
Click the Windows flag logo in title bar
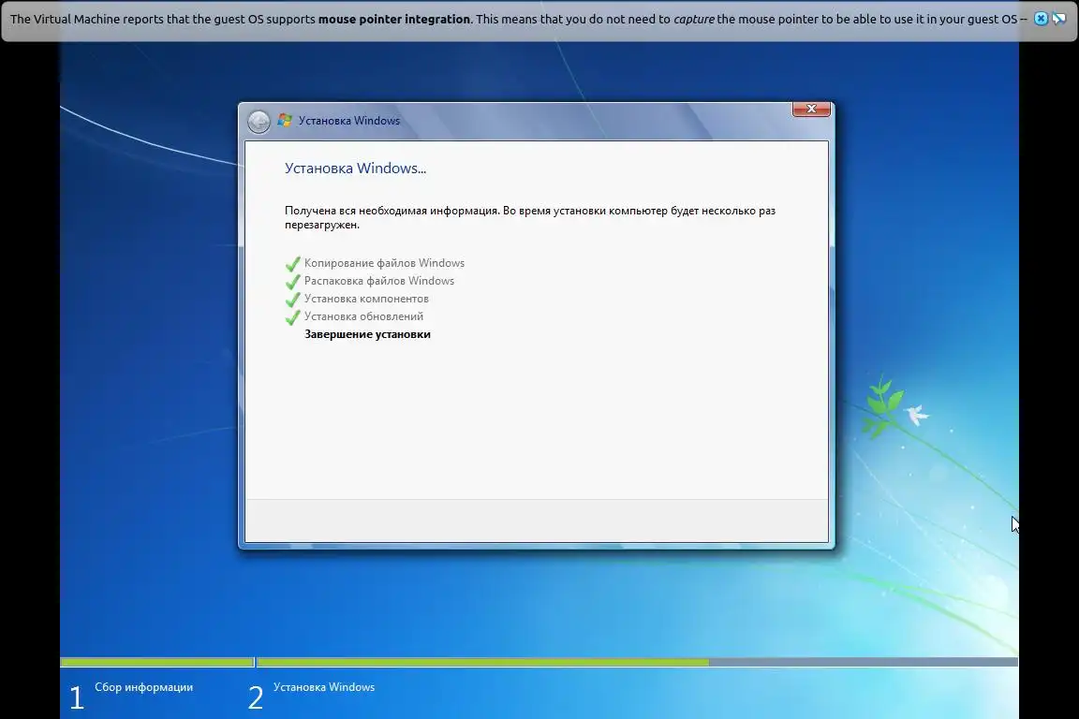point(285,121)
